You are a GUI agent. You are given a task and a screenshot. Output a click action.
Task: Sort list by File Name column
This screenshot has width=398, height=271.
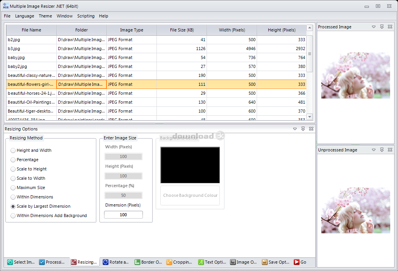pos(31,30)
